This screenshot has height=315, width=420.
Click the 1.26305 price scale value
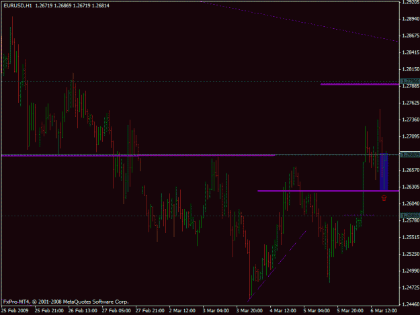(411, 187)
